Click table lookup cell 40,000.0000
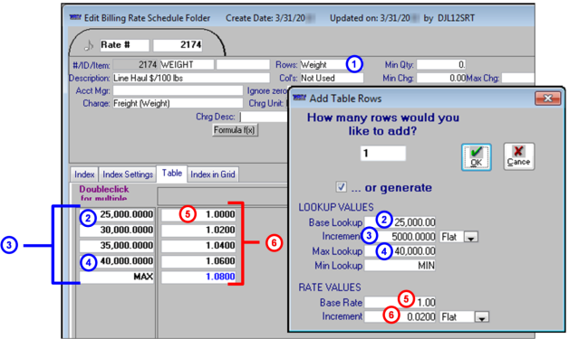The height and width of the screenshot is (339, 569). [117, 261]
